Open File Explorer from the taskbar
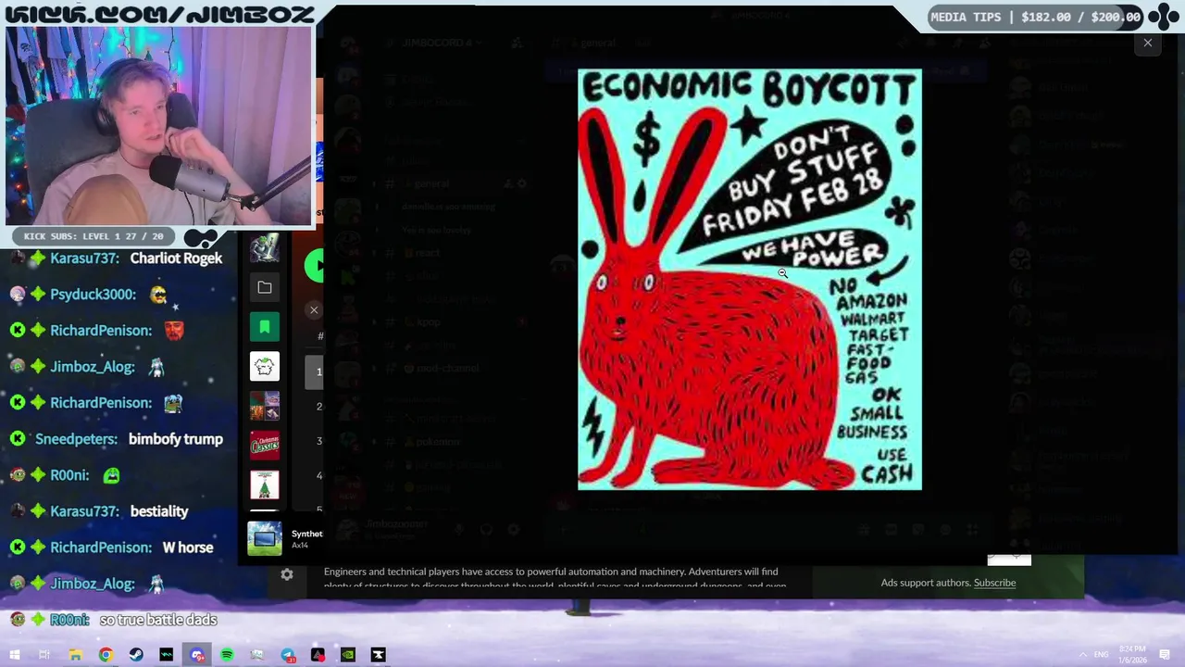This screenshot has width=1185, height=667. click(x=75, y=655)
